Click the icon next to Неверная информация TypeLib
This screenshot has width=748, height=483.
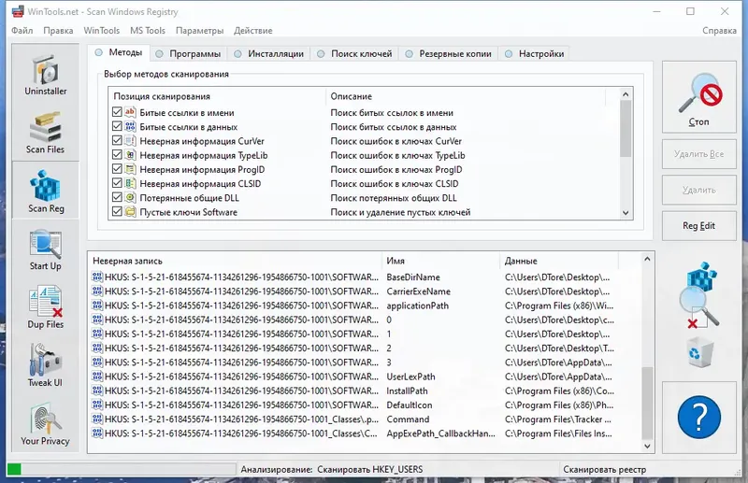(x=130, y=155)
